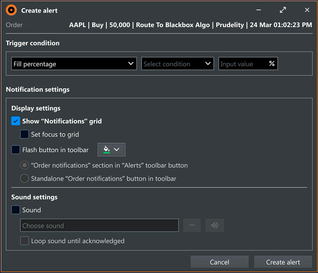Click the Order label

click(x=14, y=25)
